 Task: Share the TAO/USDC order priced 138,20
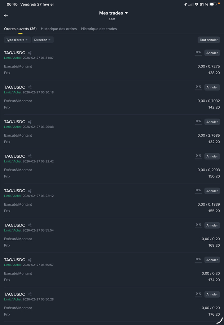click(30, 53)
